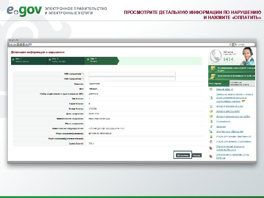264x198 pixels.
Task: Click the Google search field in browser
Action: [244, 44]
